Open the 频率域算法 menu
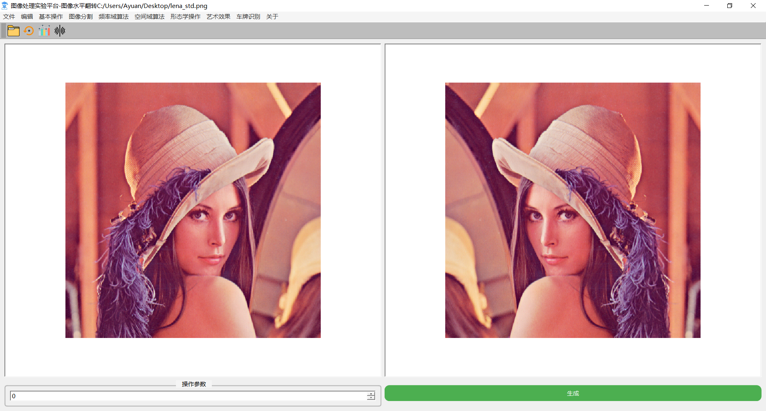766x411 pixels. pyautogui.click(x=114, y=16)
